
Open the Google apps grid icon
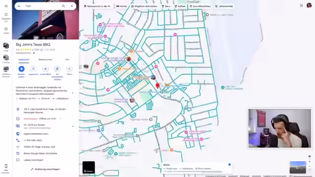[x=301, y=5]
